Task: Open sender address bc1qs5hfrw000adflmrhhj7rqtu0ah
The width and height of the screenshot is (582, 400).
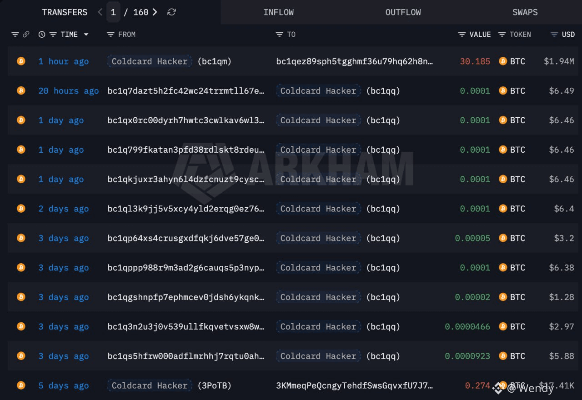Action: [x=186, y=356]
